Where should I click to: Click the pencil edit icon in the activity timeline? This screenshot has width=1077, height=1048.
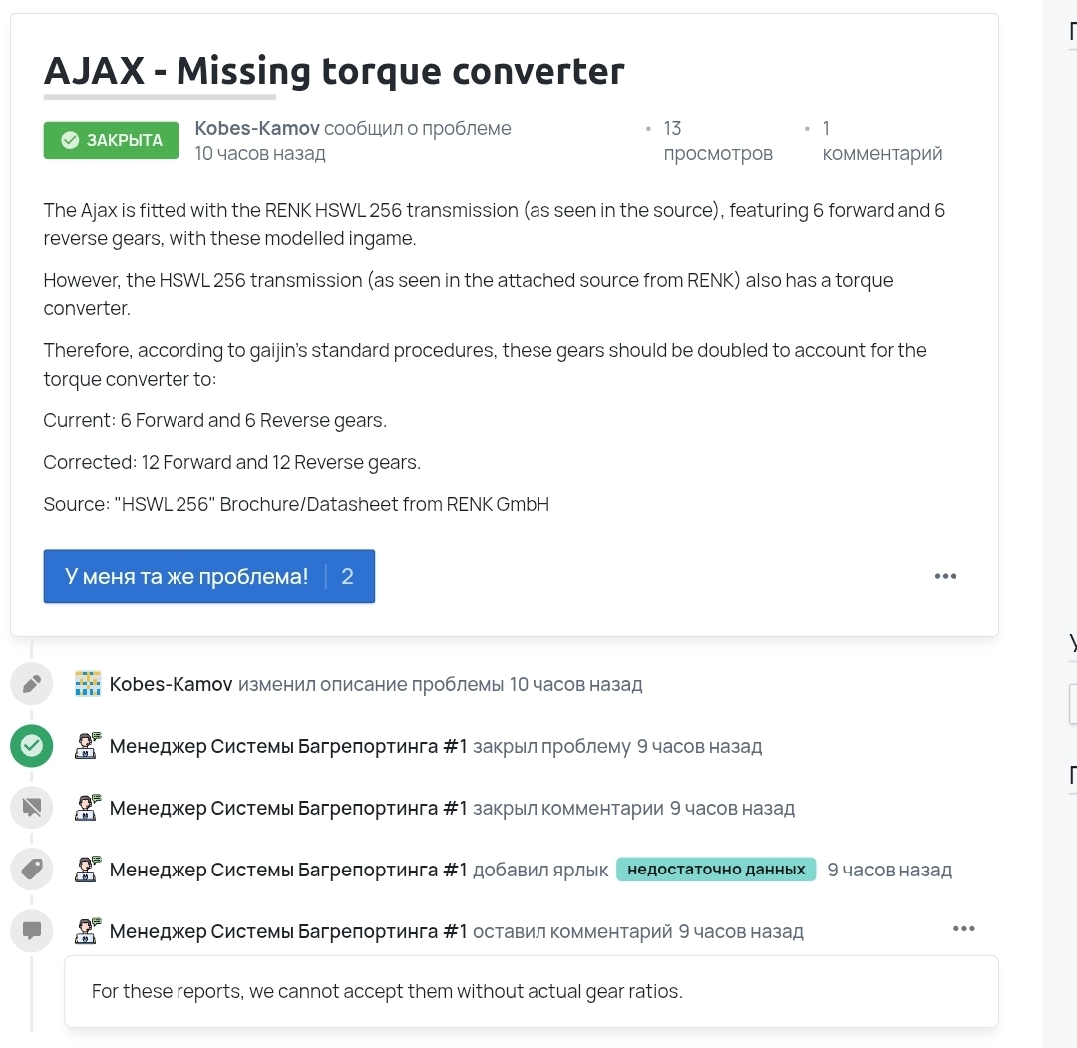[x=31, y=683]
